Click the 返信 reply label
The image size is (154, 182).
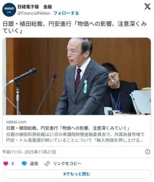34,164
